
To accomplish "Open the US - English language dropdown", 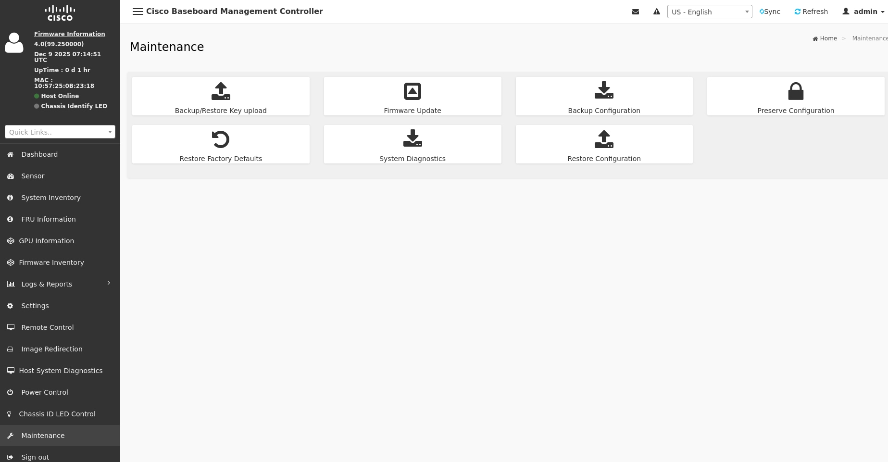I will tap(710, 12).
